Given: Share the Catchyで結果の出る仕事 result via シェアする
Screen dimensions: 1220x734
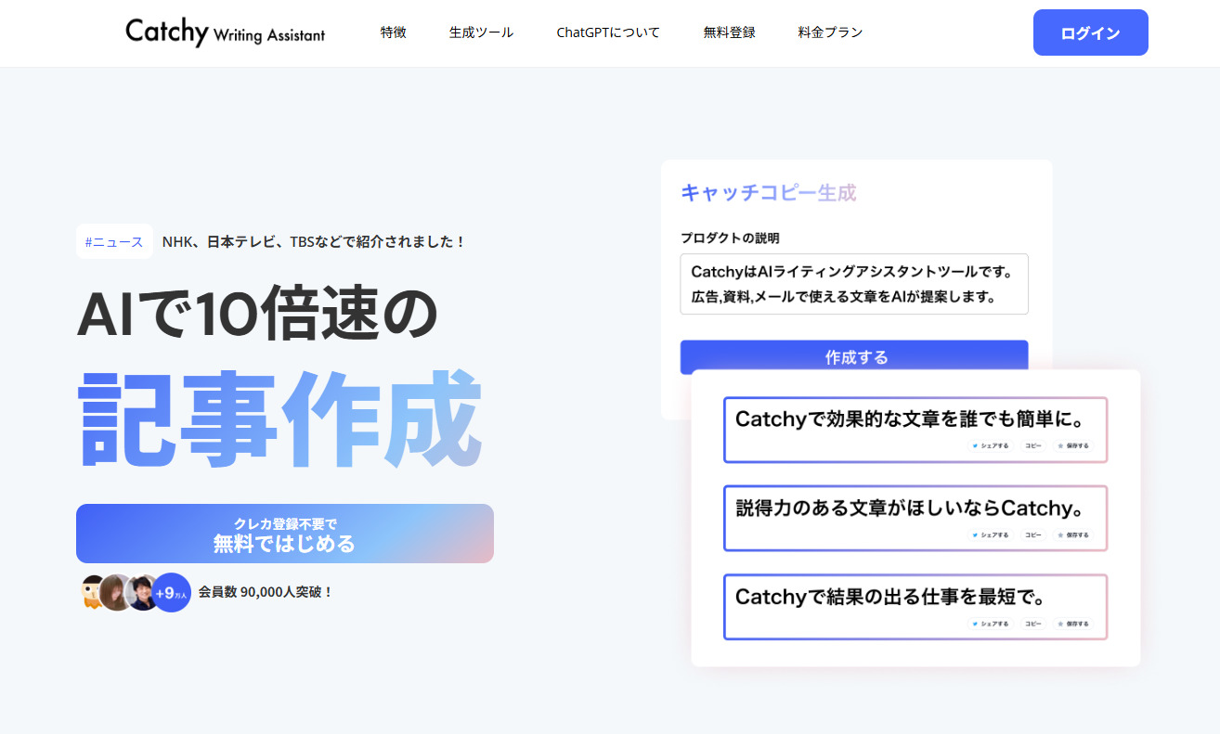Looking at the screenshot, I should coord(991,624).
